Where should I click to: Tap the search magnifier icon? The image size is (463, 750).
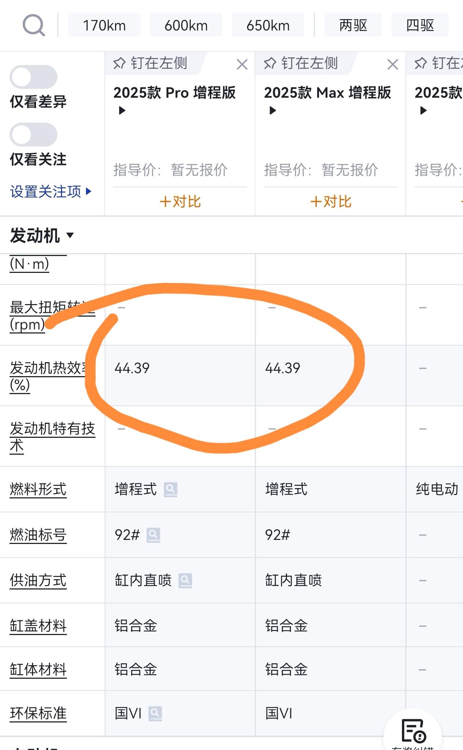(x=34, y=25)
